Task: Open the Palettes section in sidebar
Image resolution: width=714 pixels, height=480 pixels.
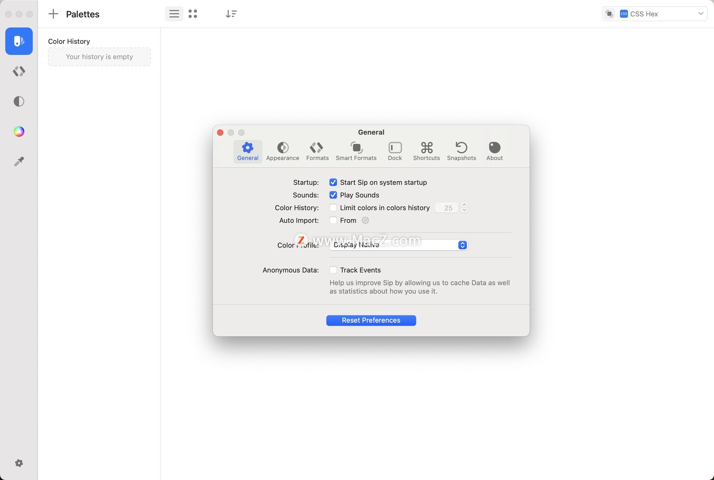Action: (19, 41)
